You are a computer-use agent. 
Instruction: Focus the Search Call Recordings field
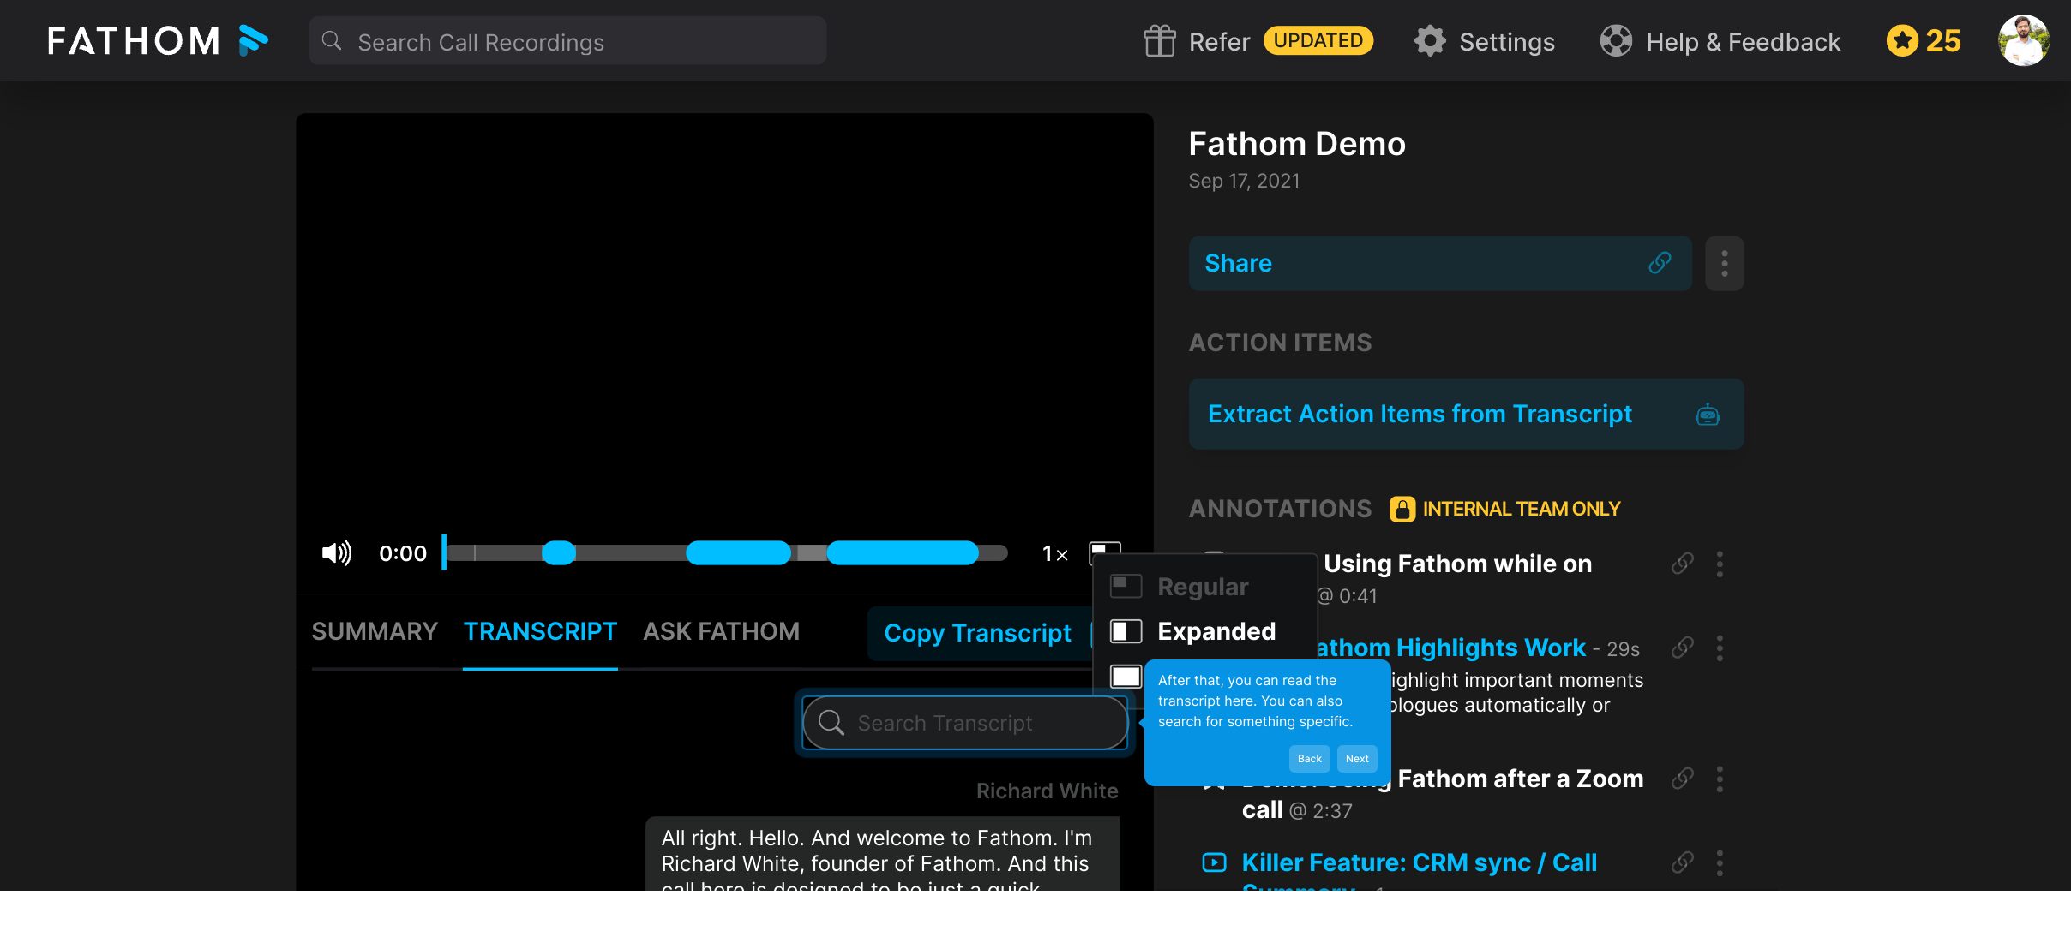(567, 41)
